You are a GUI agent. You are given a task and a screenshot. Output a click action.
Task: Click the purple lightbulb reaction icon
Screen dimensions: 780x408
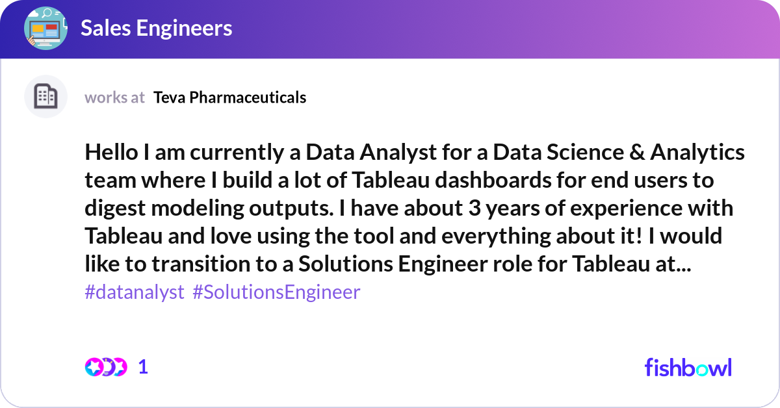pos(108,367)
